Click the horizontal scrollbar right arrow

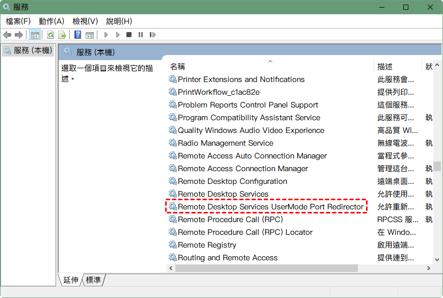(x=429, y=268)
